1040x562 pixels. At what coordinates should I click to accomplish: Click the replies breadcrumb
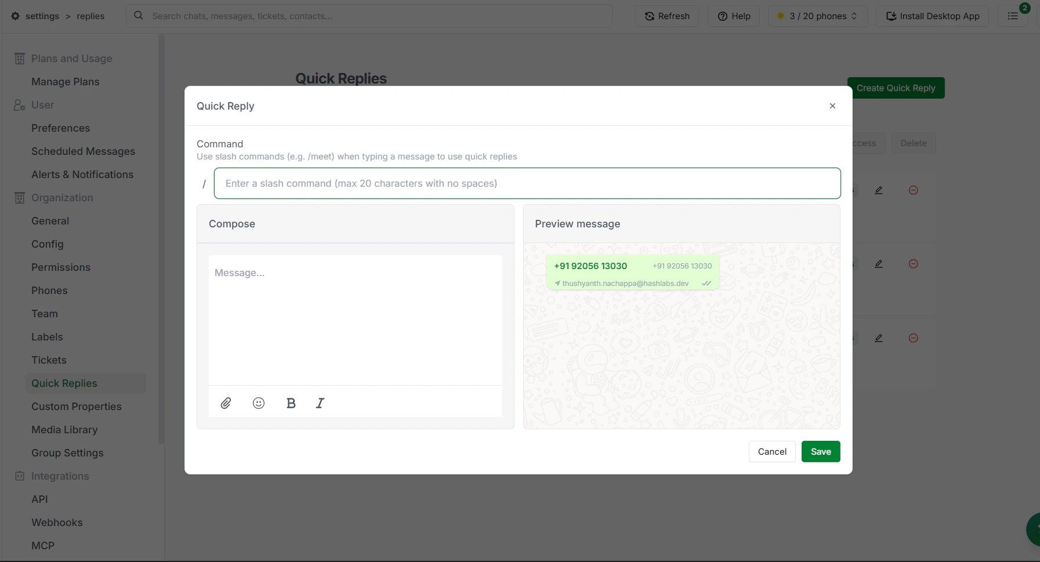point(90,16)
